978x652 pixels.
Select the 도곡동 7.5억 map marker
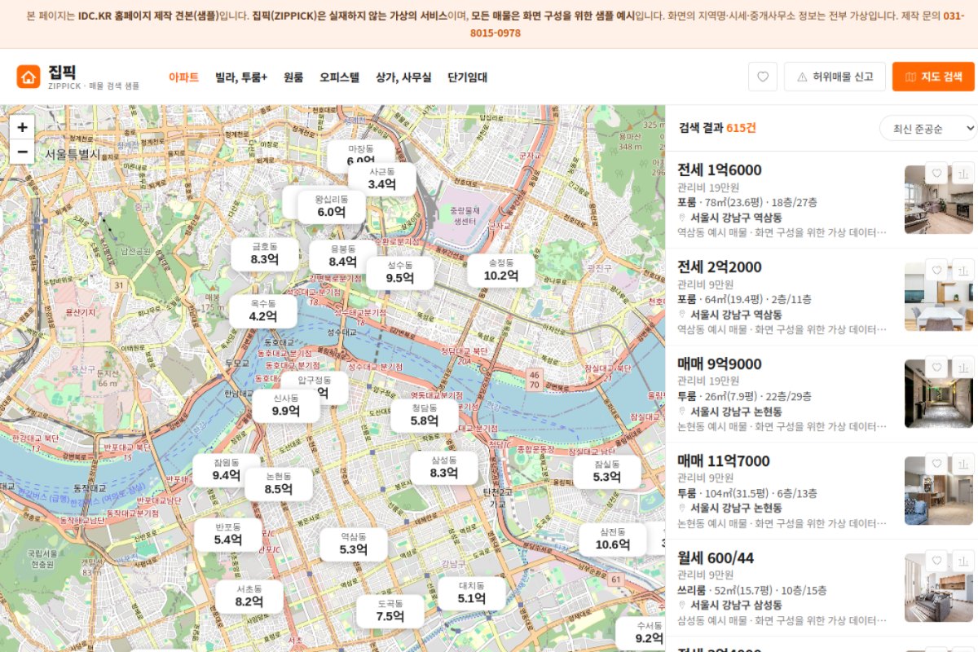(x=390, y=610)
